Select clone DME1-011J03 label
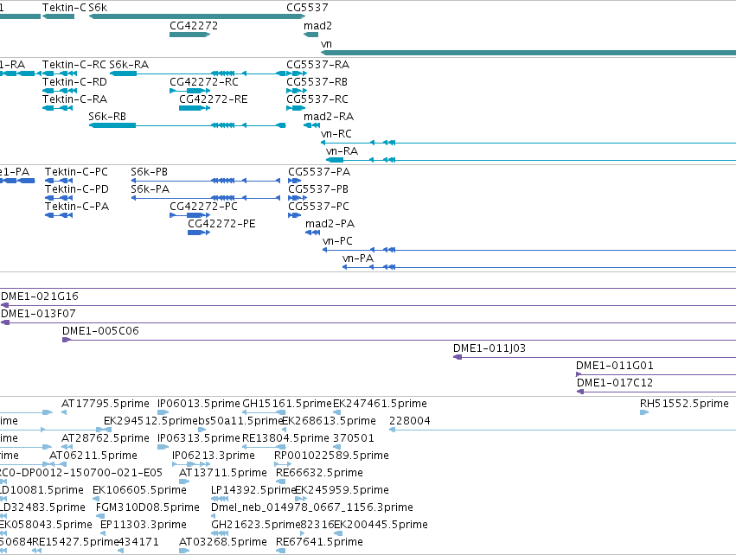 pos(490,348)
